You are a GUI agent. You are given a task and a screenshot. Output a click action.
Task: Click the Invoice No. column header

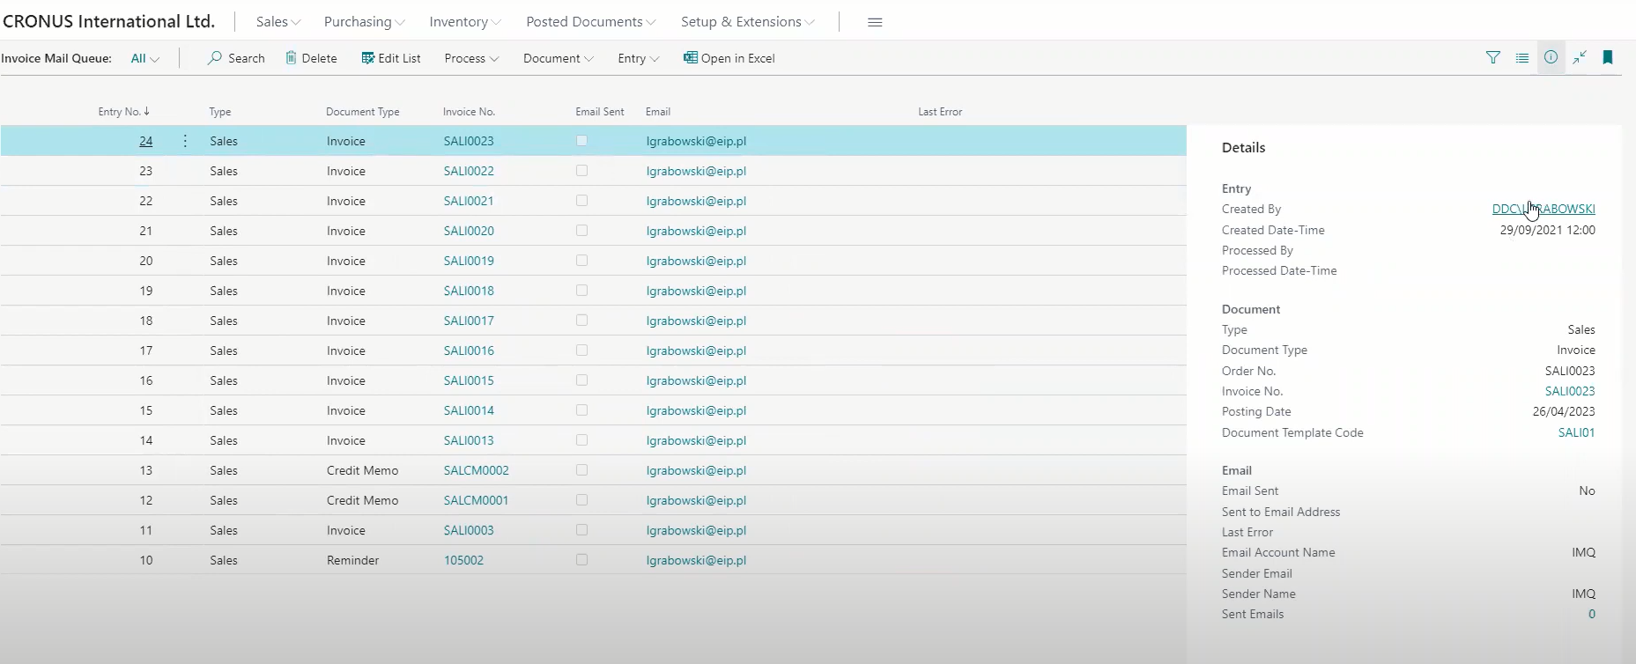pyautogui.click(x=469, y=112)
